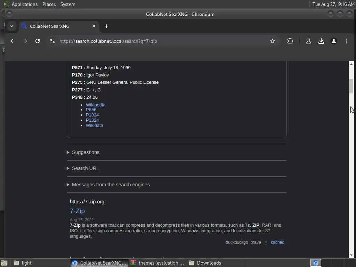Open the P856 link
This screenshot has height=267, width=356.
coord(91,110)
